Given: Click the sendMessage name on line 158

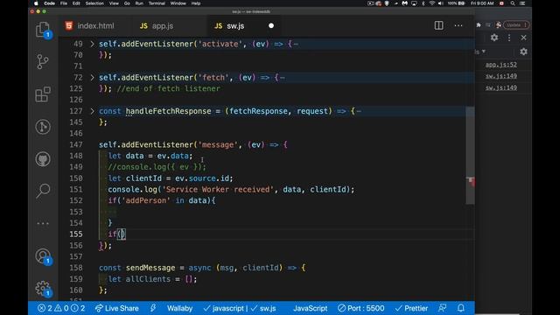Looking at the screenshot, I should 150,268.
